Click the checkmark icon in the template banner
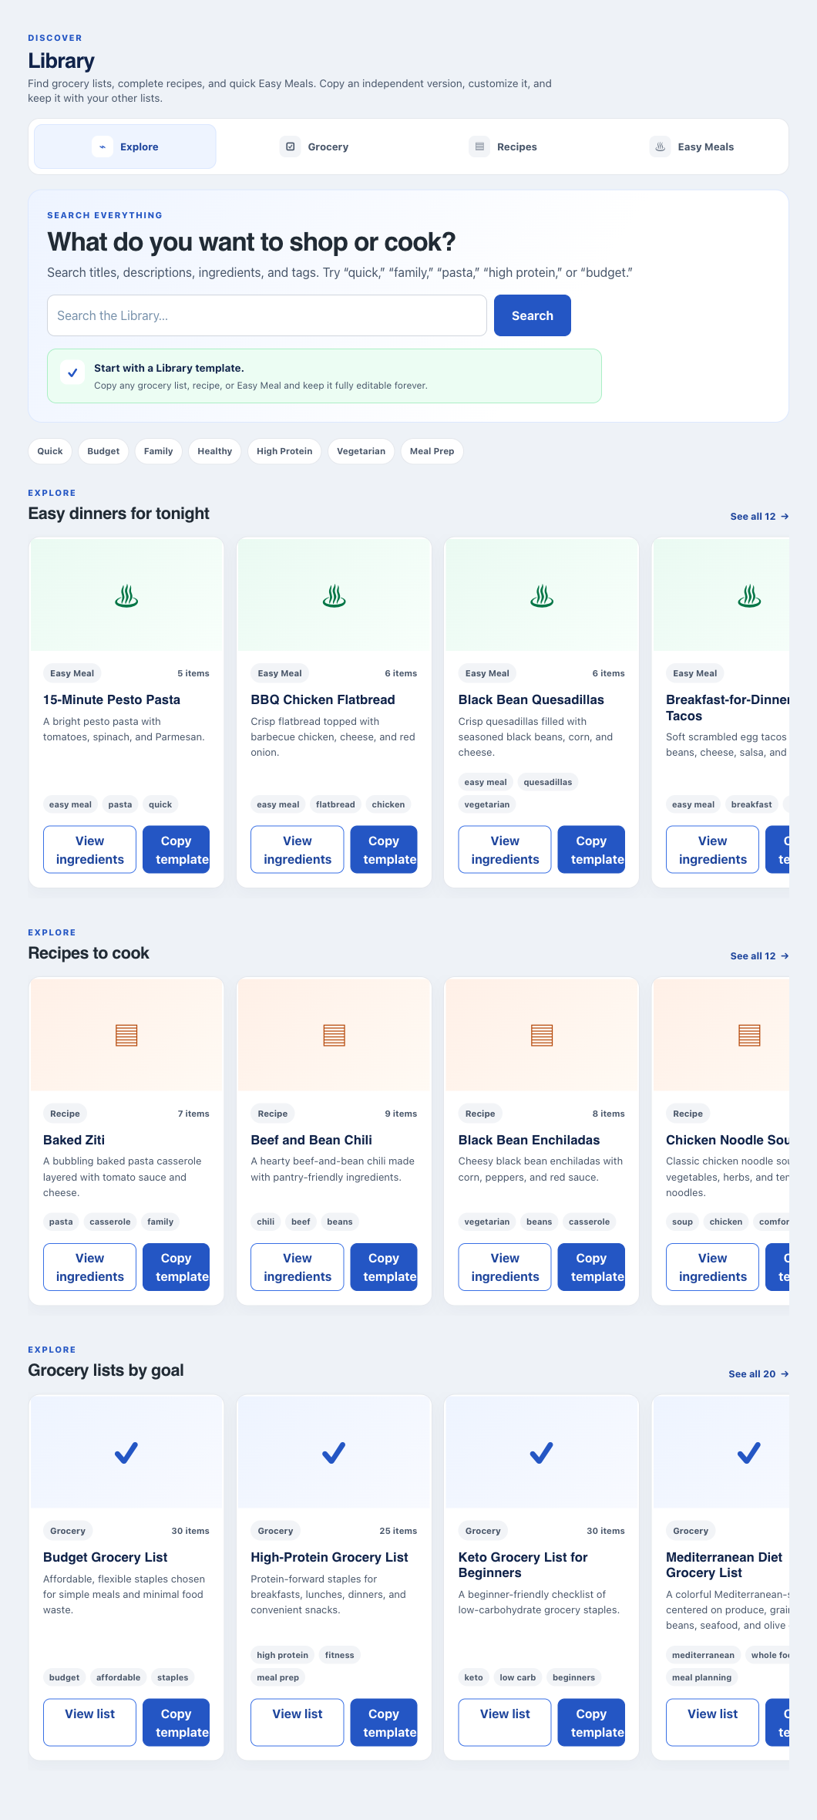Image resolution: width=817 pixels, height=1820 pixels. [72, 373]
